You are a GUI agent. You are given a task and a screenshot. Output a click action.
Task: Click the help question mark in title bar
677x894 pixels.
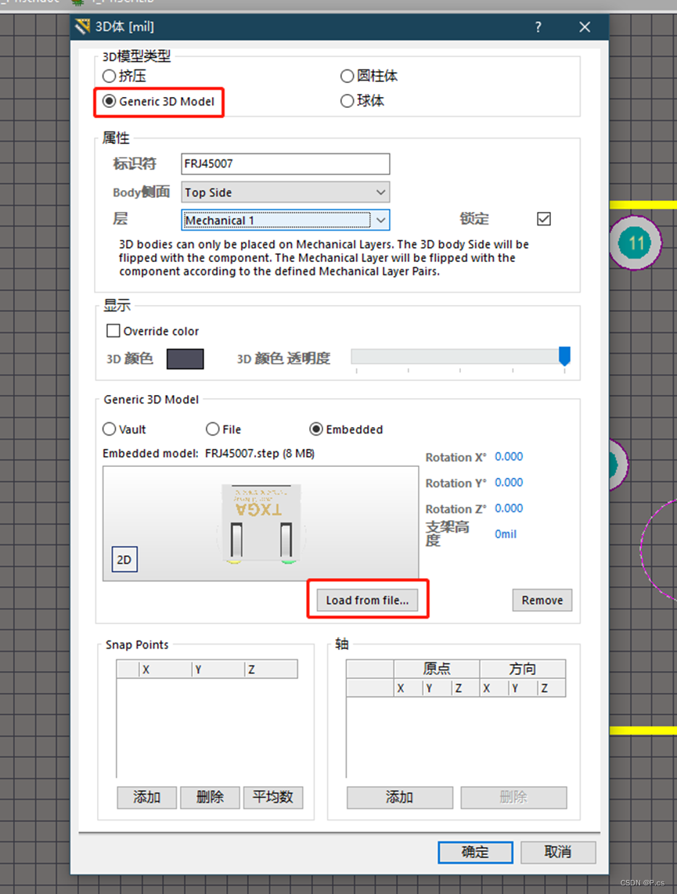click(538, 27)
